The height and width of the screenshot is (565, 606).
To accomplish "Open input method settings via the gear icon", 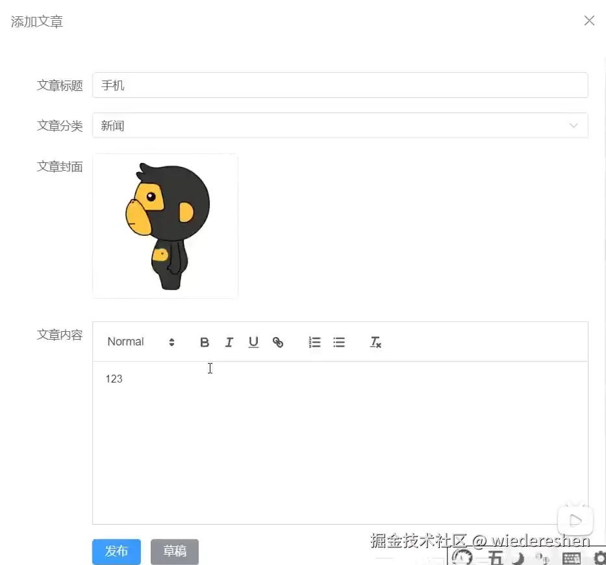I will pyautogui.click(x=600, y=559).
